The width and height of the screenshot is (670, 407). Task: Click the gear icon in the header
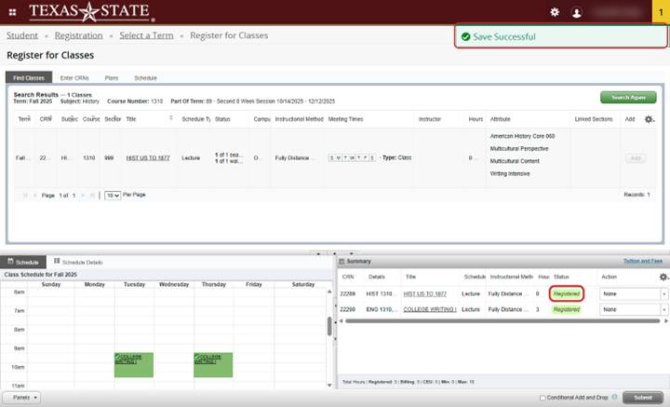click(555, 12)
